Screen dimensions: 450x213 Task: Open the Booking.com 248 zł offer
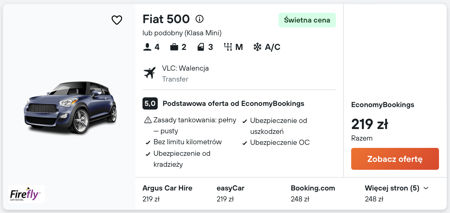tap(313, 193)
